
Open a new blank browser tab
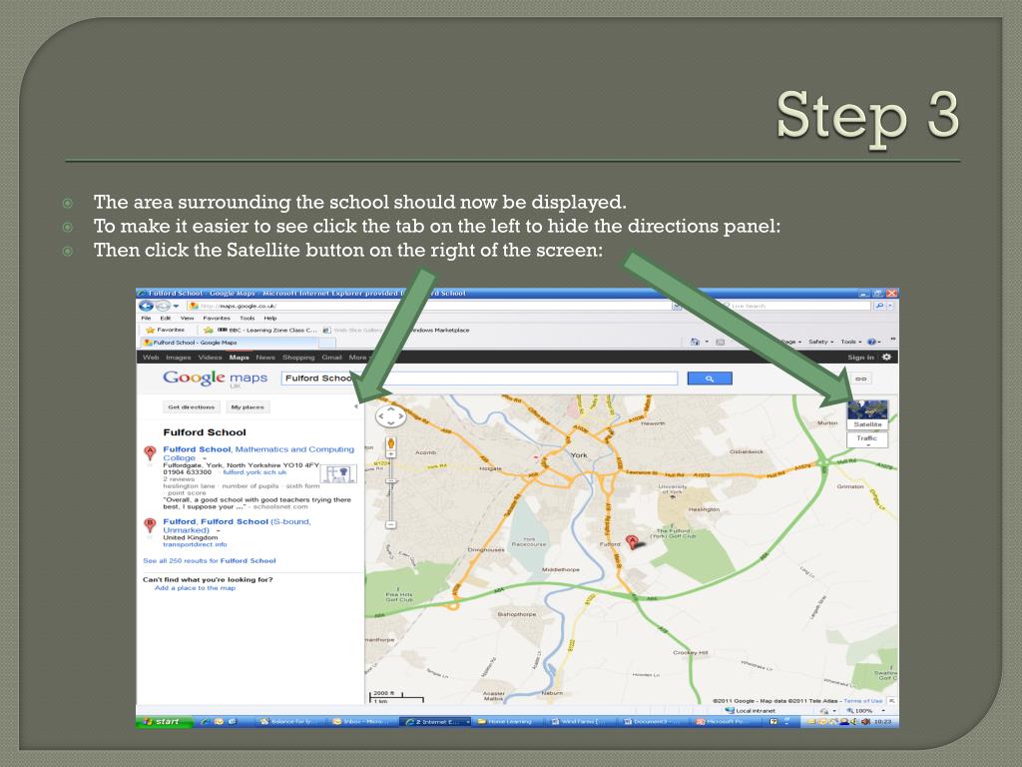pos(326,343)
